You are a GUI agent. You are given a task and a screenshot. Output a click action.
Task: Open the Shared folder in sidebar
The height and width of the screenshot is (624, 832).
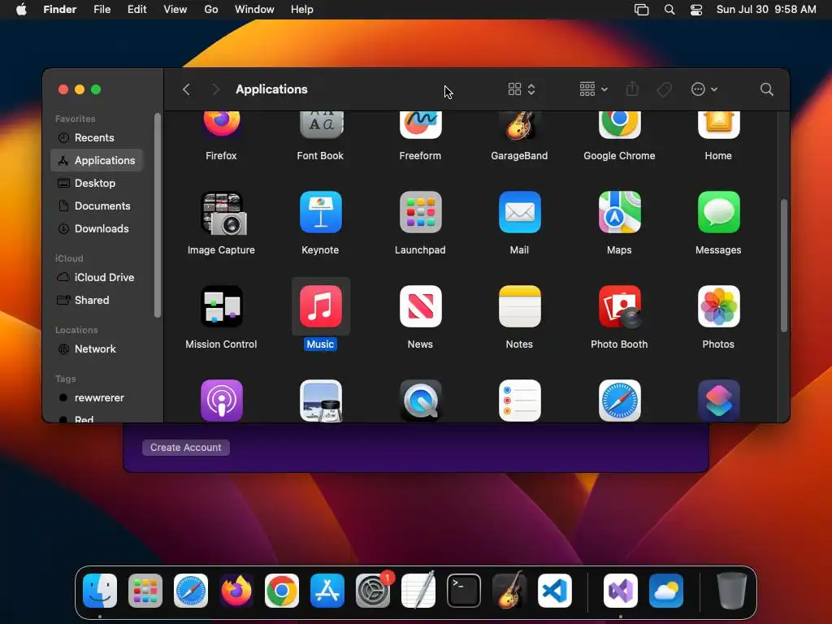[97, 301]
